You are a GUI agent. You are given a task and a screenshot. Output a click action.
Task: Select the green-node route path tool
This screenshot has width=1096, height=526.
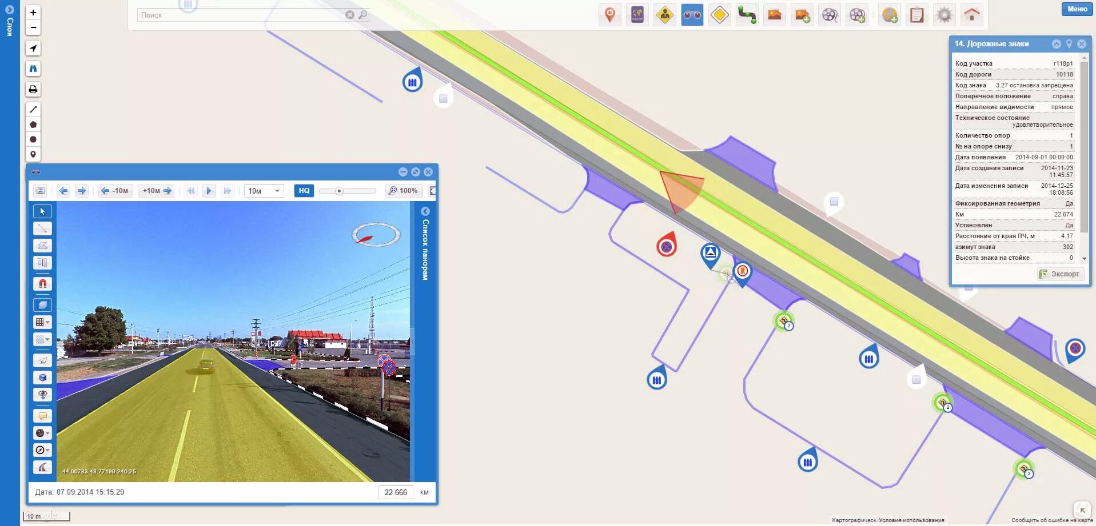[x=747, y=15]
